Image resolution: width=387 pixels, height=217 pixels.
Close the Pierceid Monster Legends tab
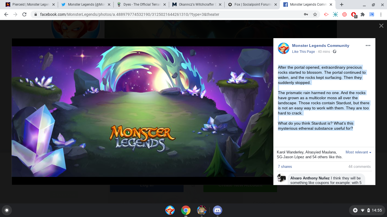tap(54, 5)
